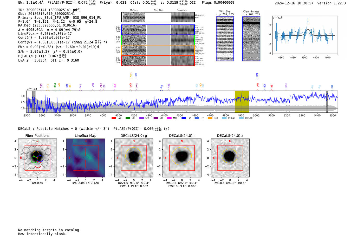Open the Lineflux Map image
The width and height of the screenshot is (364, 248).
click(86, 158)
